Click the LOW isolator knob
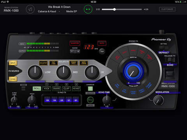This screenshot has width=187, height=140. (35, 72)
